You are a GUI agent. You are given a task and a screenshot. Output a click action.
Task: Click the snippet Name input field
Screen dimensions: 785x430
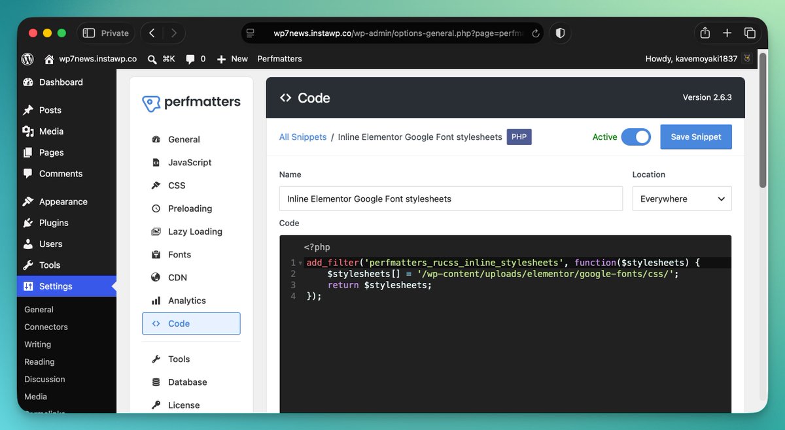click(451, 199)
